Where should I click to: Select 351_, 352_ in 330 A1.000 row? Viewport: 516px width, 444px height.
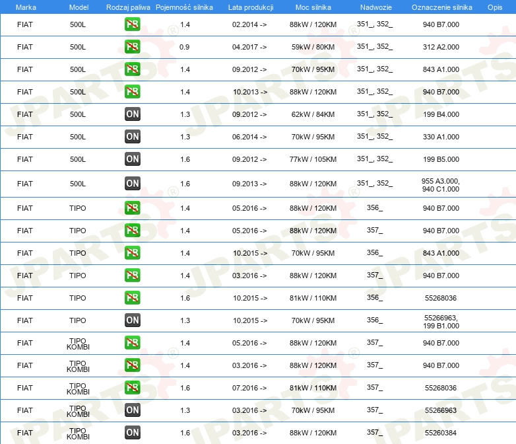tap(375, 136)
